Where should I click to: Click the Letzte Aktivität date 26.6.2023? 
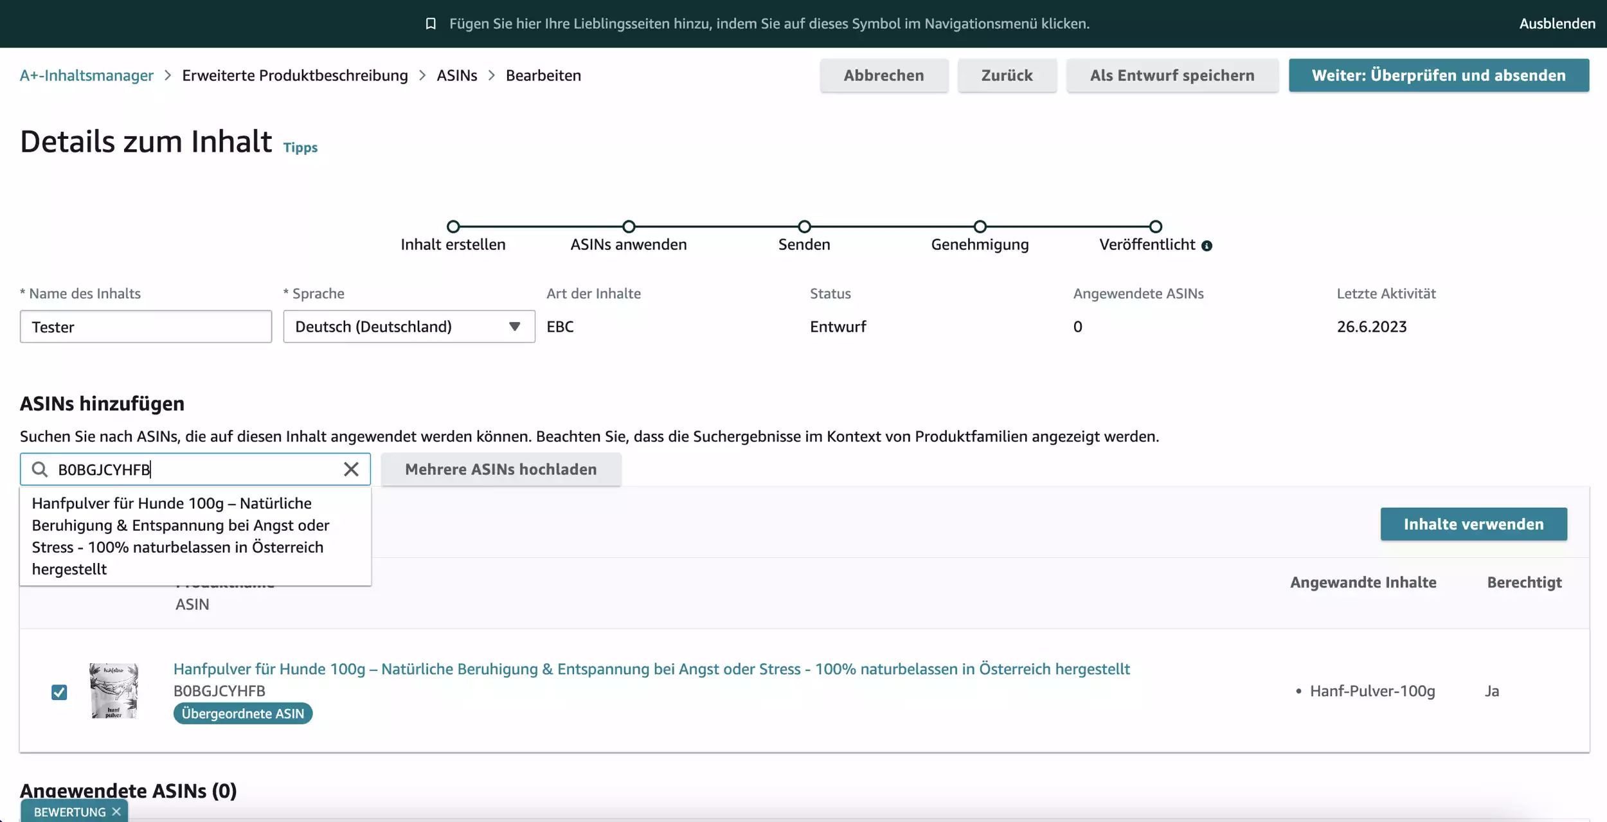point(1372,326)
